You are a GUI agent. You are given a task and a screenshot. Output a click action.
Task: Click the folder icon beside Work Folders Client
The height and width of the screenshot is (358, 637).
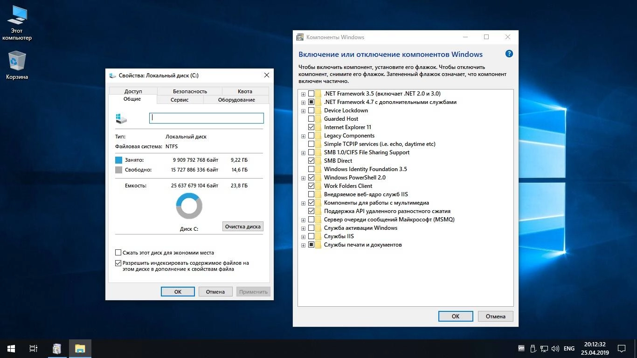coord(318,186)
